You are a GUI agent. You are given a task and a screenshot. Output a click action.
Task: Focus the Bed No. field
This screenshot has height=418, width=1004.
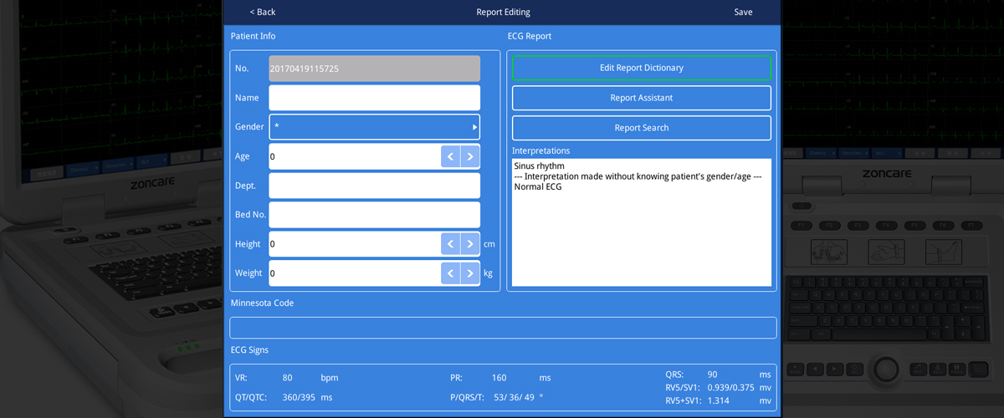point(374,215)
